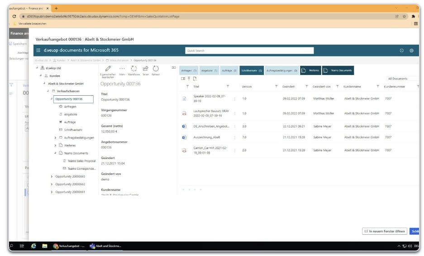Image resolution: width=424 pixels, height=256 pixels.
Task: Collapse the Teams Documents tree node
Action: point(55,153)
